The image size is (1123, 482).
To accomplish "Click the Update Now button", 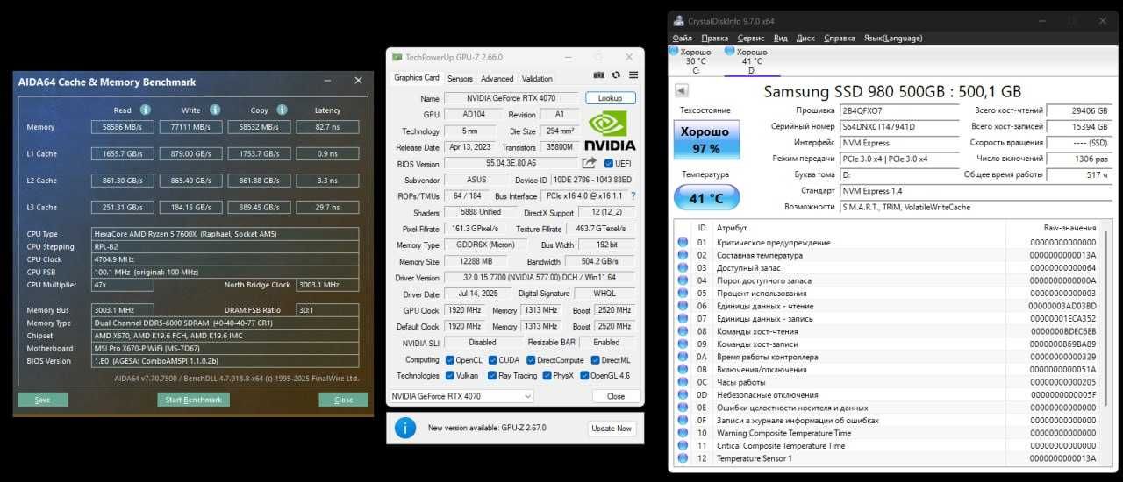I will [x=612, y=428].
